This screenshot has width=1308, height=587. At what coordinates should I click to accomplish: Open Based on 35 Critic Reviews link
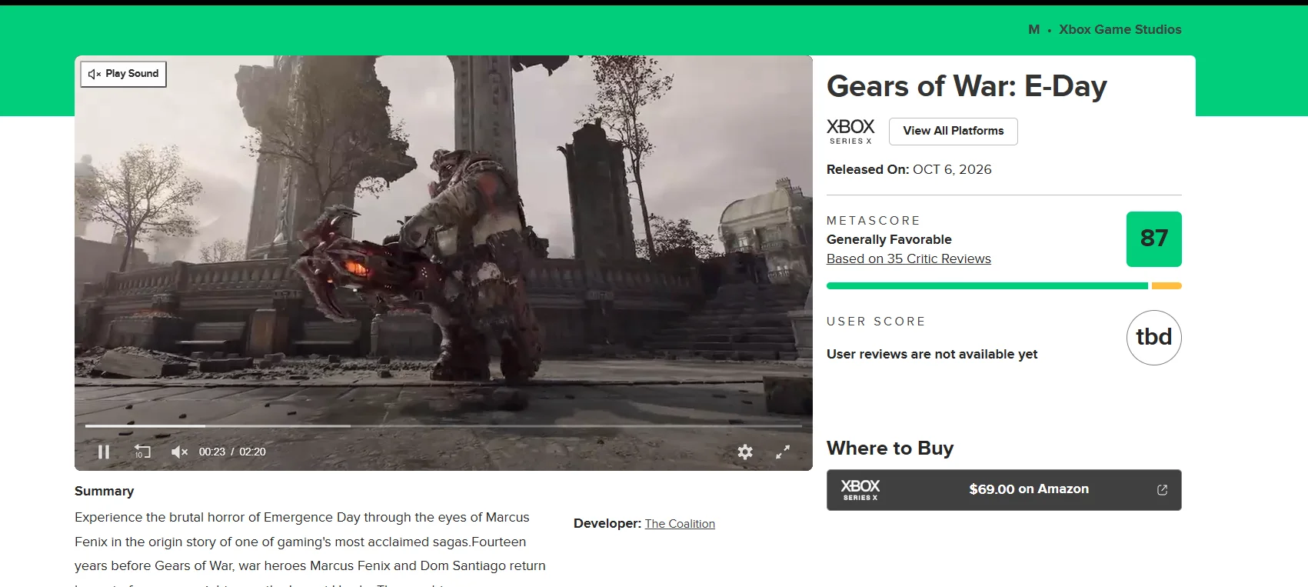tap(908, 258)
